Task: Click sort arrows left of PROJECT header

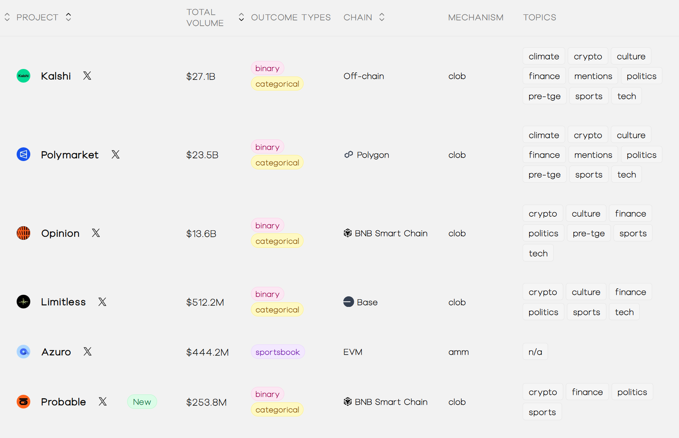Action: tap(7, 17)
